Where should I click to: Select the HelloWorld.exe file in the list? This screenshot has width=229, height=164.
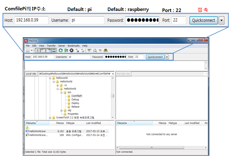[37, 131]
